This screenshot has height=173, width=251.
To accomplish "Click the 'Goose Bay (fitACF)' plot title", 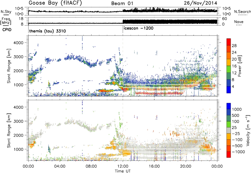I will [55, 3].
